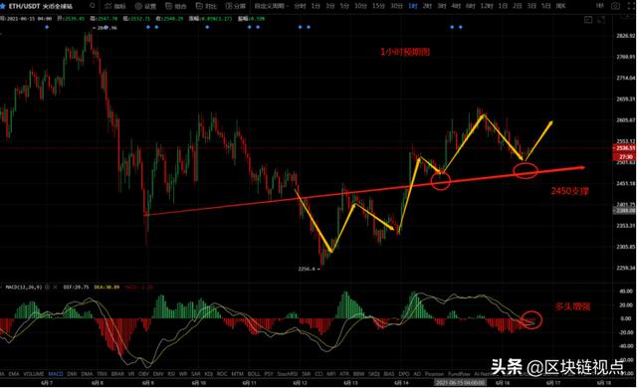Click the KDJ indicator button
Screen dimensions: 637x388
[x=208, y=374]
